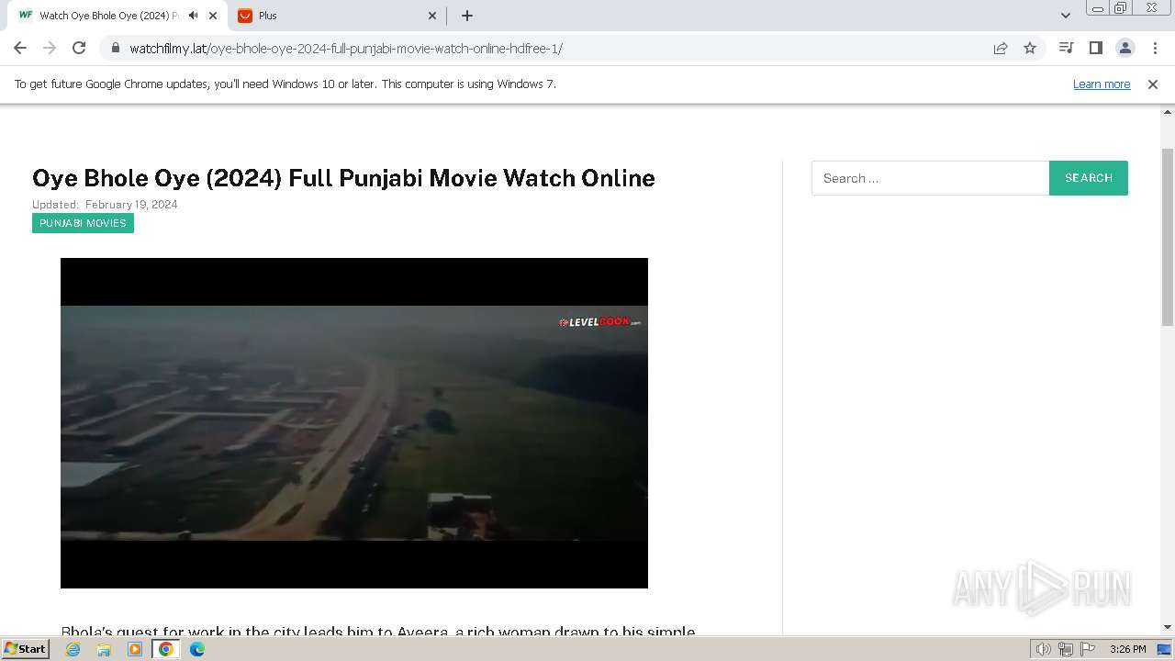Open the media control icon
1175x661 pixels.
tap(1066, 48)
